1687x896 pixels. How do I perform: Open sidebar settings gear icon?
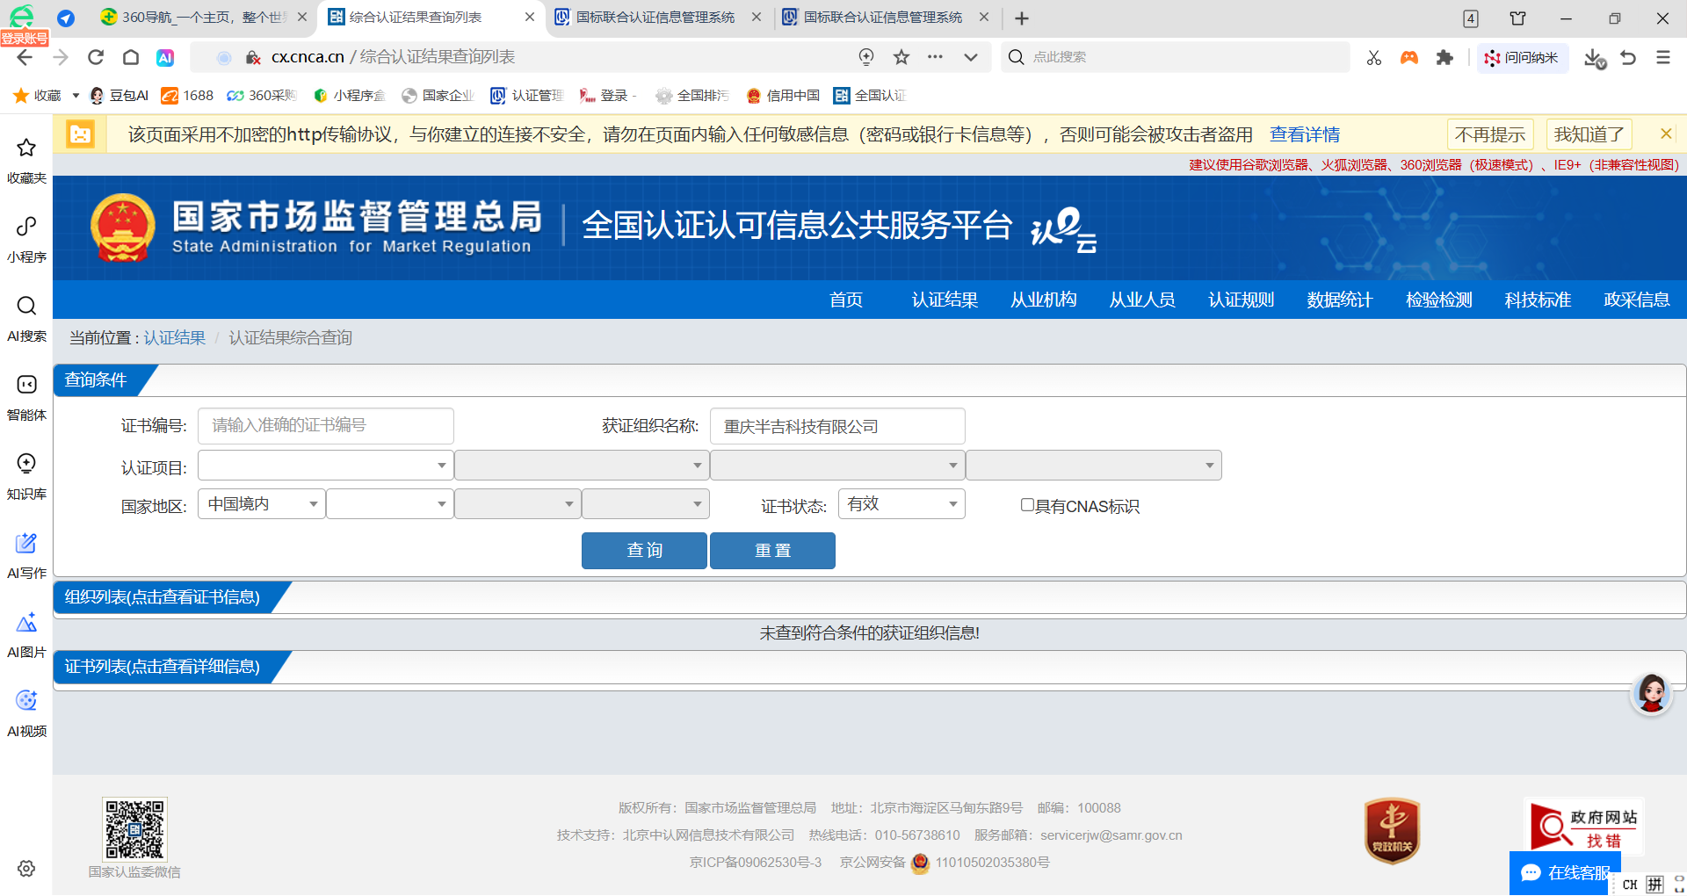coord(26,868)
